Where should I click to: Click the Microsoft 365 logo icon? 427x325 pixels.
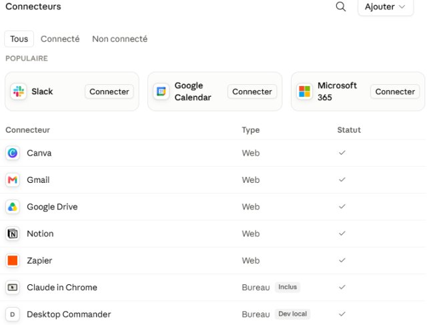pyautogui.click(x=304, y=91)
